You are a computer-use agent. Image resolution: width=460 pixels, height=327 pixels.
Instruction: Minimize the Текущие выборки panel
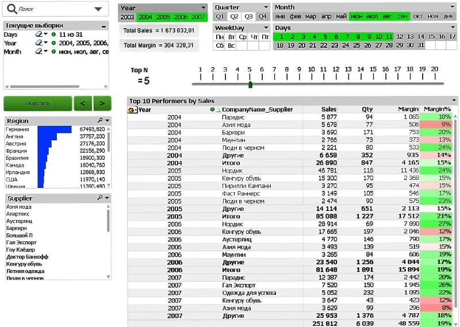point(103,26)
